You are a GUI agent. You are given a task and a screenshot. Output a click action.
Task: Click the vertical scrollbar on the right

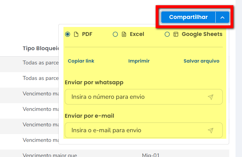tap(239, 77)
